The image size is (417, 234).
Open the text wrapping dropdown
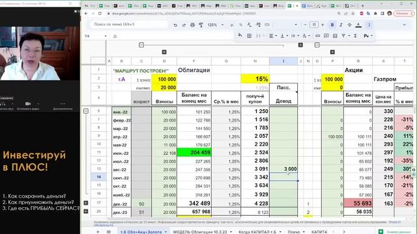pyautogui.click(x=295, y=36)
